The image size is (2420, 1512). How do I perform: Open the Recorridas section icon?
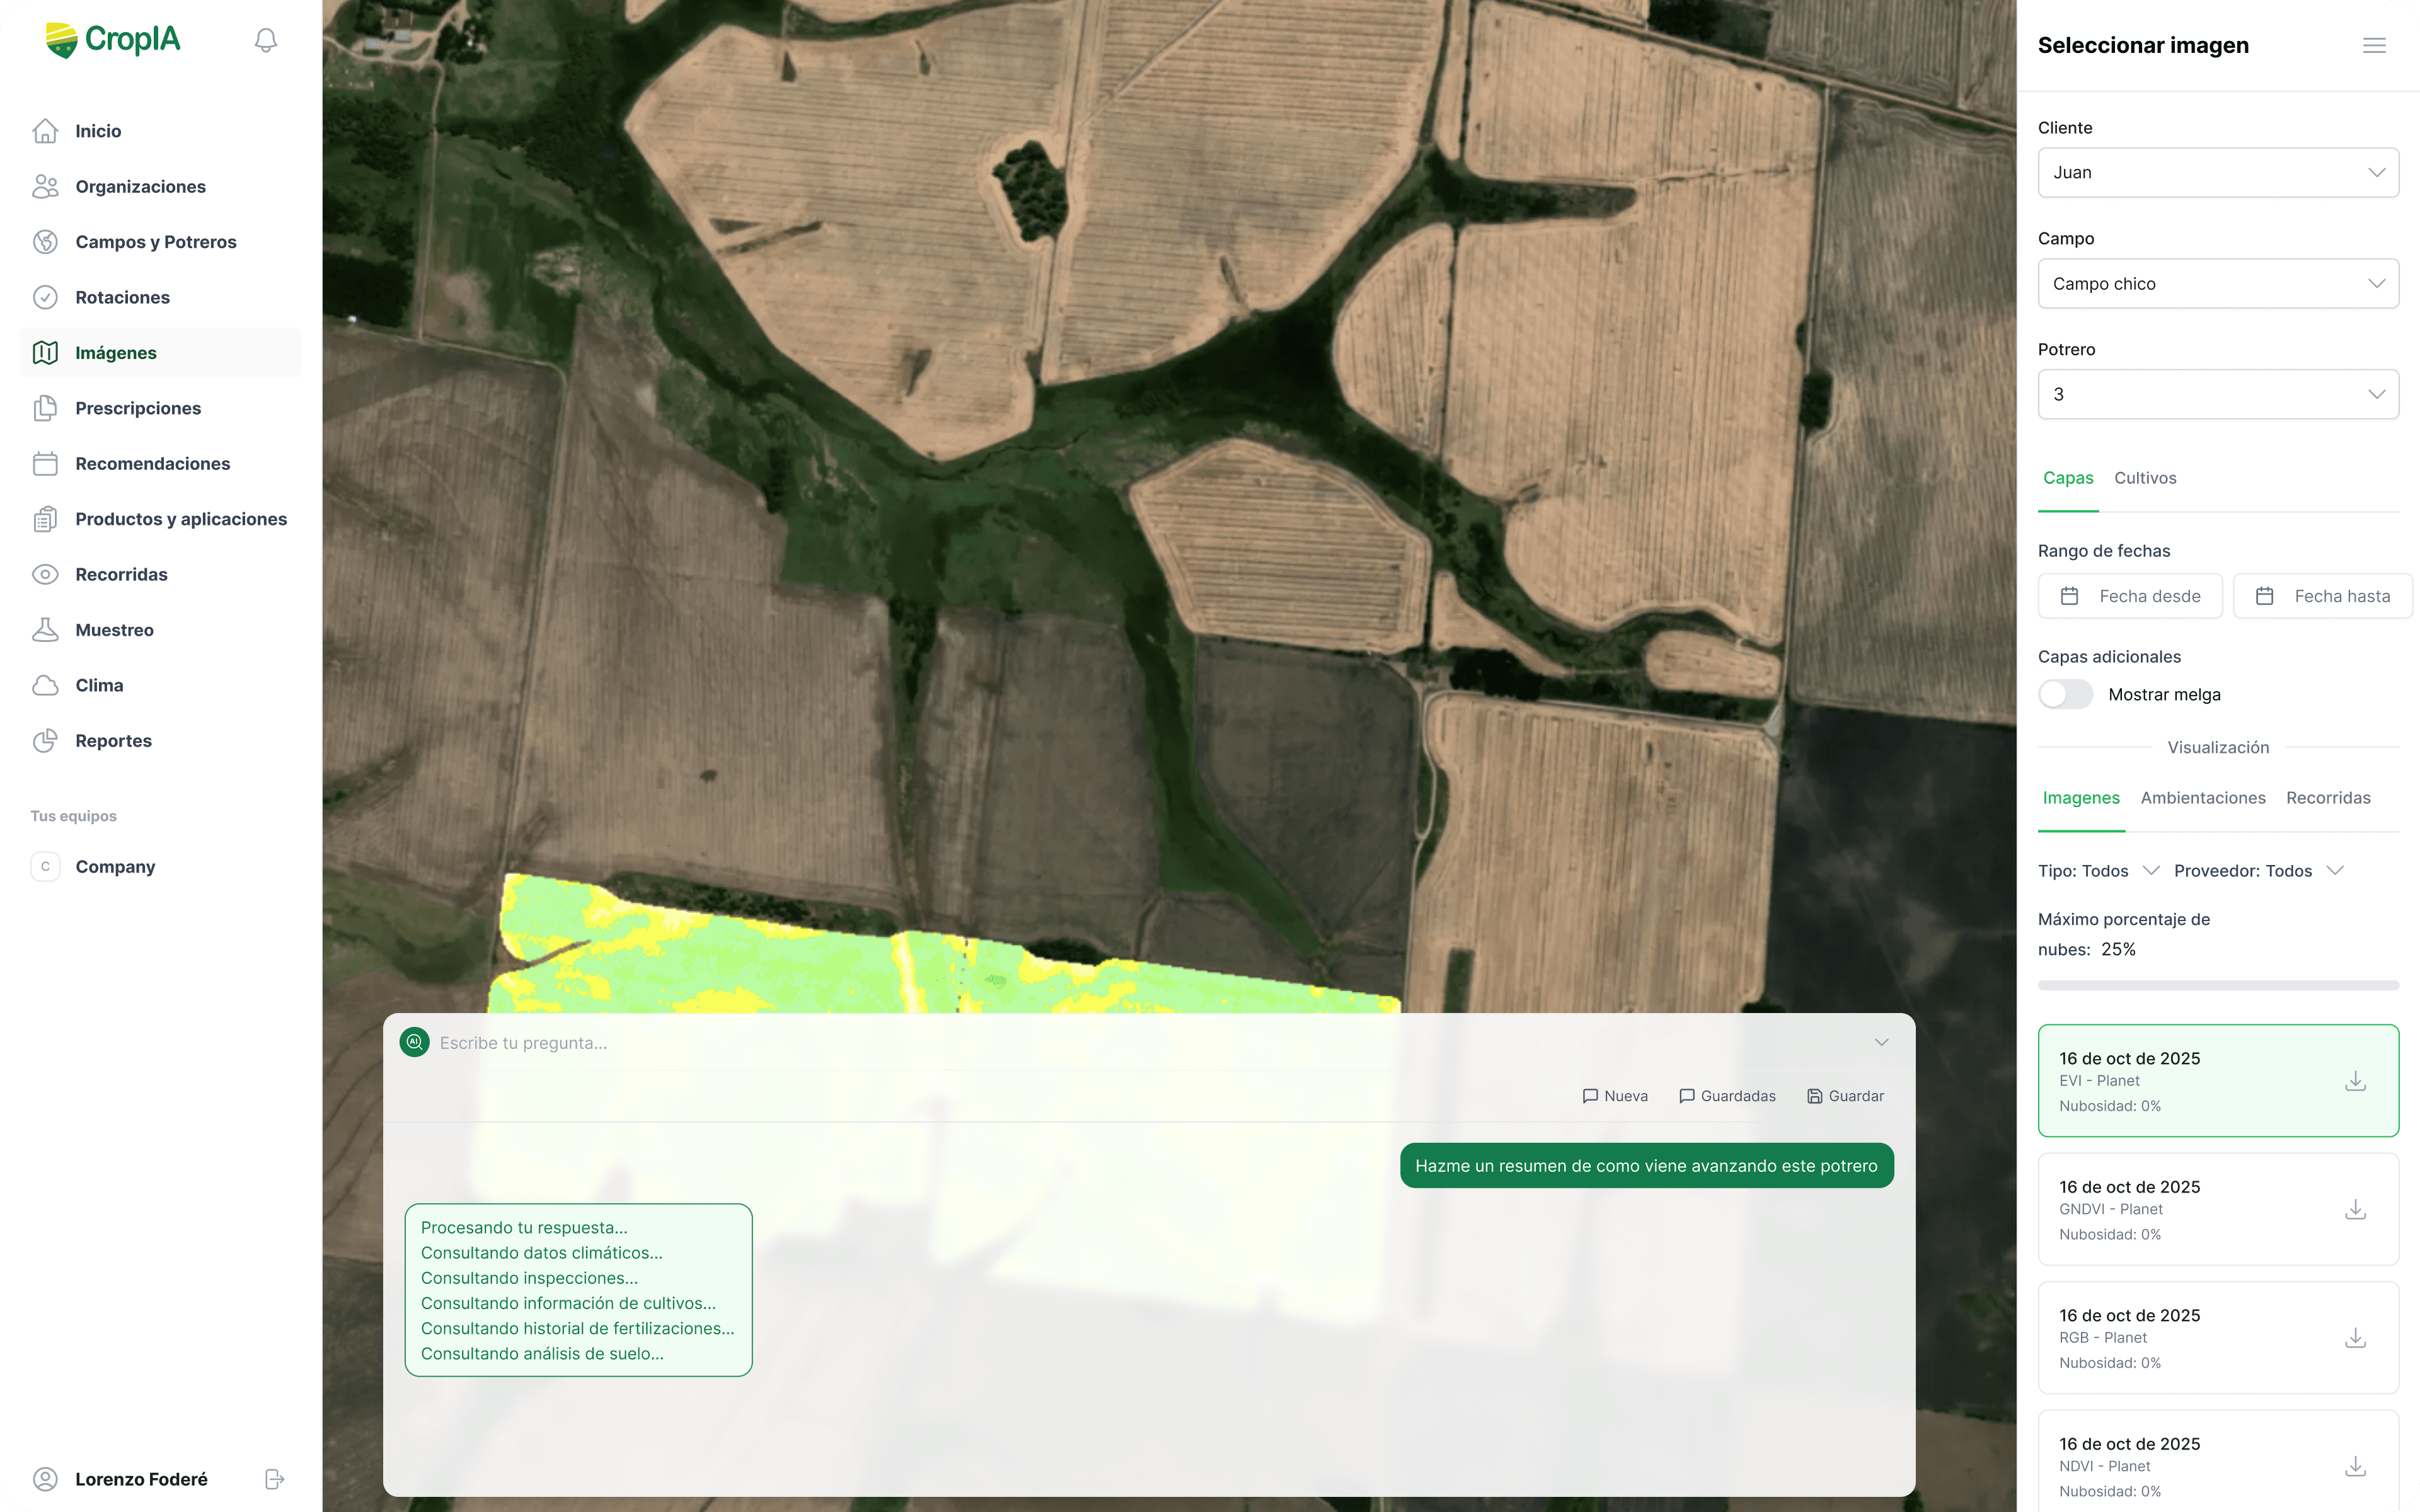(46, 574)
